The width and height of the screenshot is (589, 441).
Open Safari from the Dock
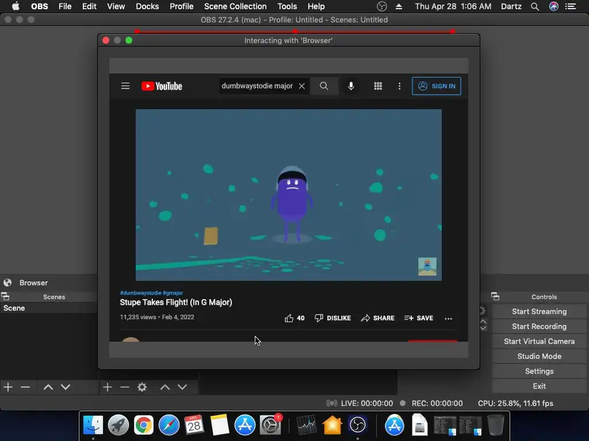(169, 425)
